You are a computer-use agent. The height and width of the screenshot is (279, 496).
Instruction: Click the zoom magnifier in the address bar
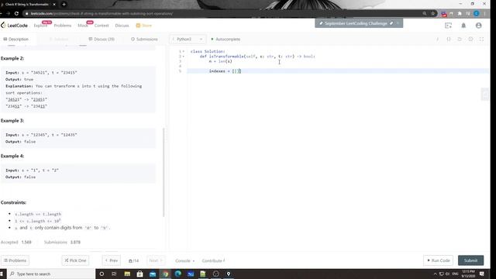point(424,14)
